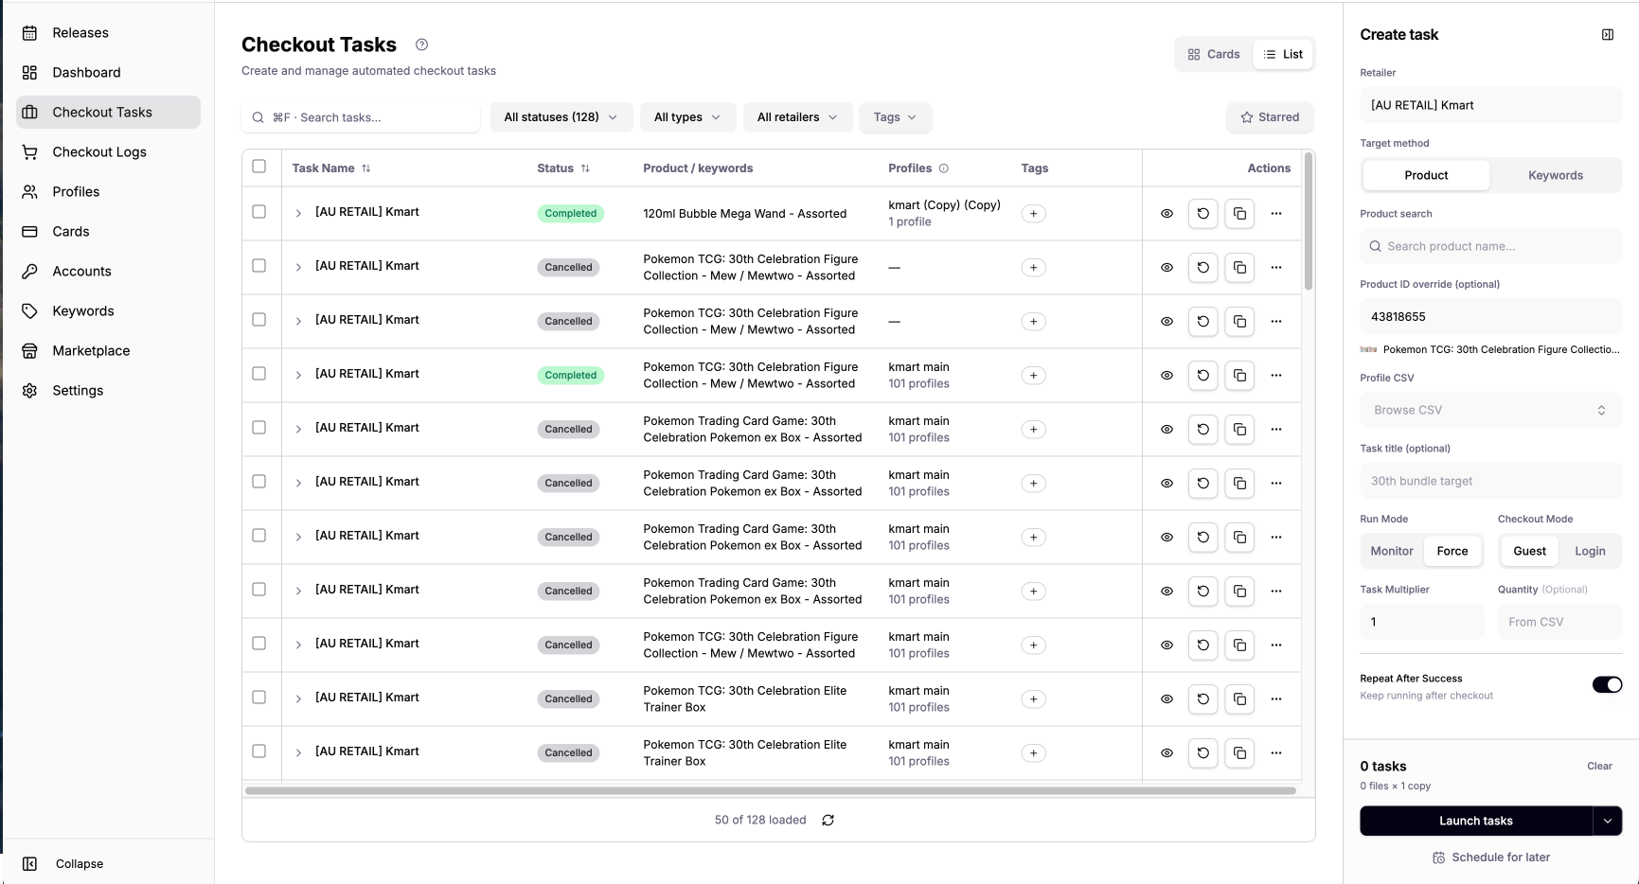Viewport: 1639px width, 884px height.
Task: Click the Profiles column info icon
Action: coord(944,168)
